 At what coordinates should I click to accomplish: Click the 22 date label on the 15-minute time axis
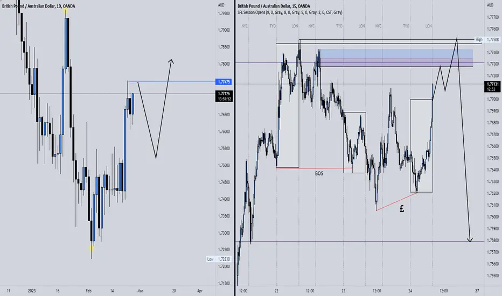click(x=276, y=291)
